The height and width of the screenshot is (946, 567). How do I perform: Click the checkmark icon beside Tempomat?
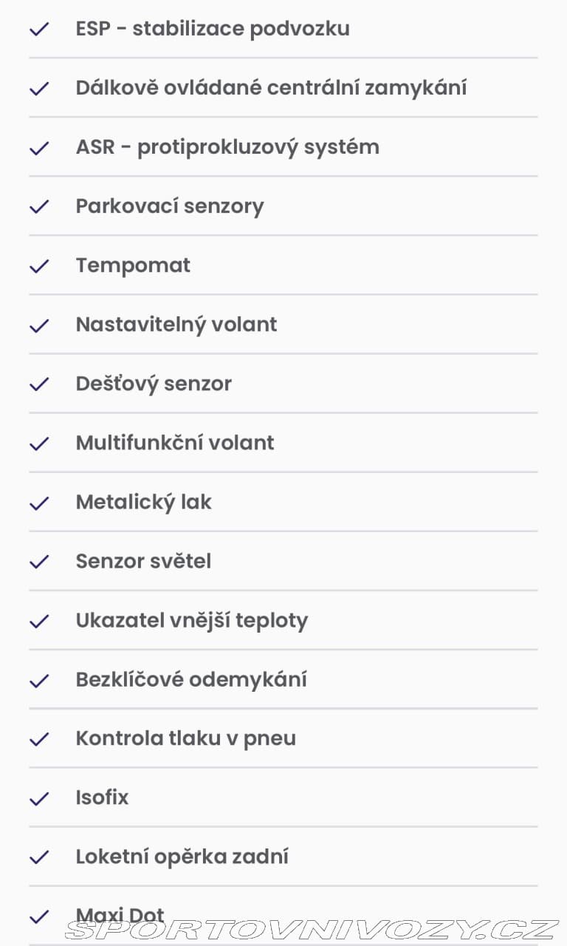point(39,266)
